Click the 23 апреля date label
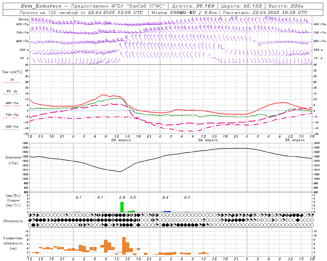Image resolution: width=327 pixels, height=261 pixels. 121,140
